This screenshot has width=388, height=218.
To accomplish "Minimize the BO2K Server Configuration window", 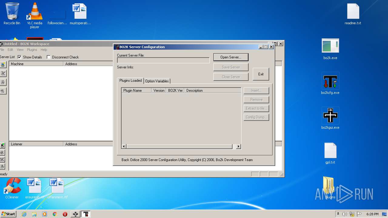I will 261,47.
